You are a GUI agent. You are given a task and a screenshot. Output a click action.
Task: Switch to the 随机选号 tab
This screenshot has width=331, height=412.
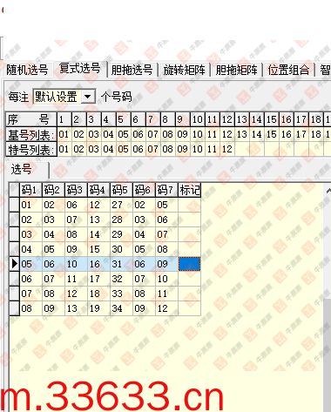point(27,70)
